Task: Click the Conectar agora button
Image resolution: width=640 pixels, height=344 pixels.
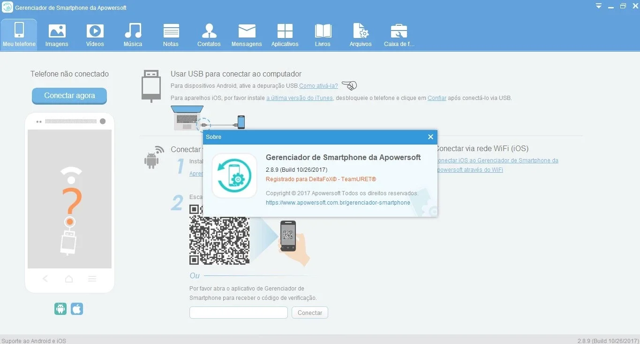Action: [x=69, y=96]
